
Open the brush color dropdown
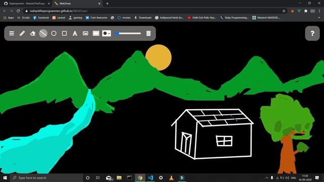(x=107, y=33)
